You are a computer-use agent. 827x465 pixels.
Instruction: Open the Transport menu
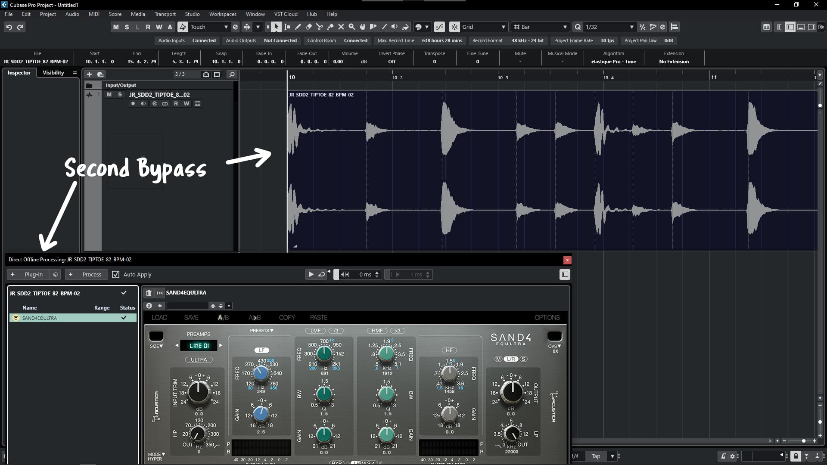click(165, 14)
